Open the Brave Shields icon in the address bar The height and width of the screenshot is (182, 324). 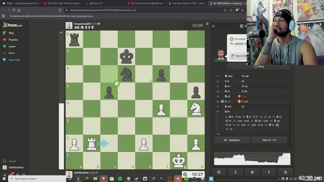point(237,10)
